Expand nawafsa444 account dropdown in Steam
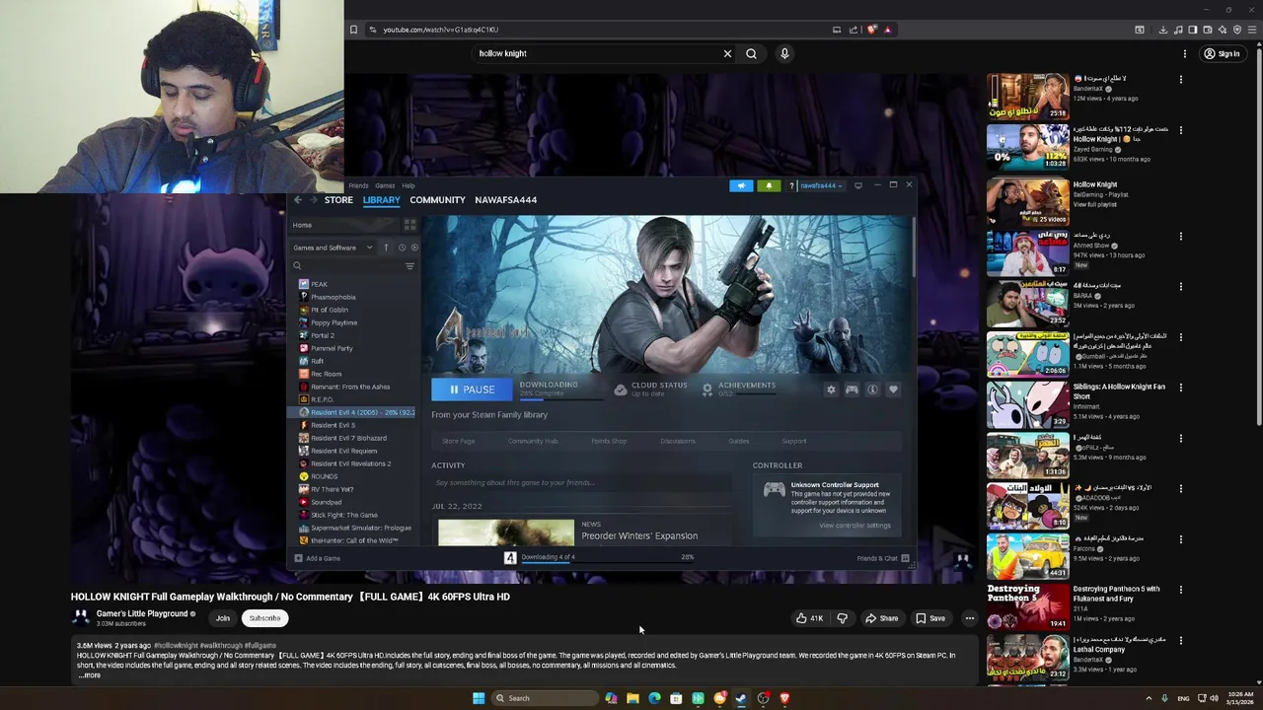The image size is (1263, 710). click(x=820, y=185)
